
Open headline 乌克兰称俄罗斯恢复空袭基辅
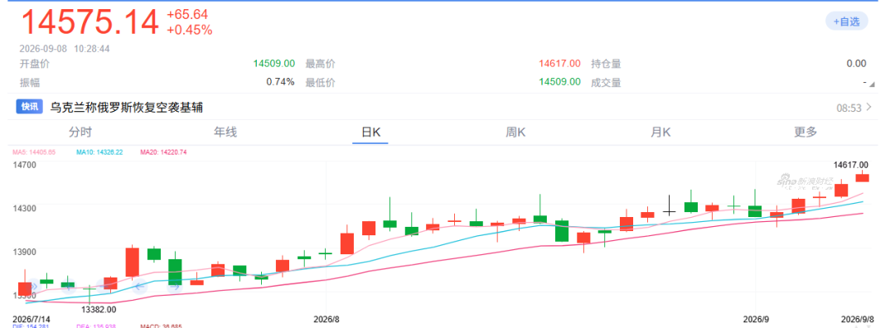tap(127, 107)
